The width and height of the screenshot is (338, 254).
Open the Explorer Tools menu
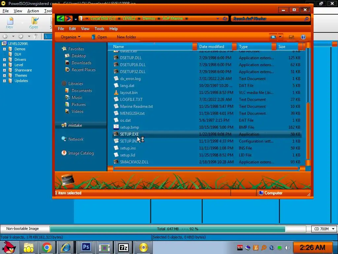99,29
